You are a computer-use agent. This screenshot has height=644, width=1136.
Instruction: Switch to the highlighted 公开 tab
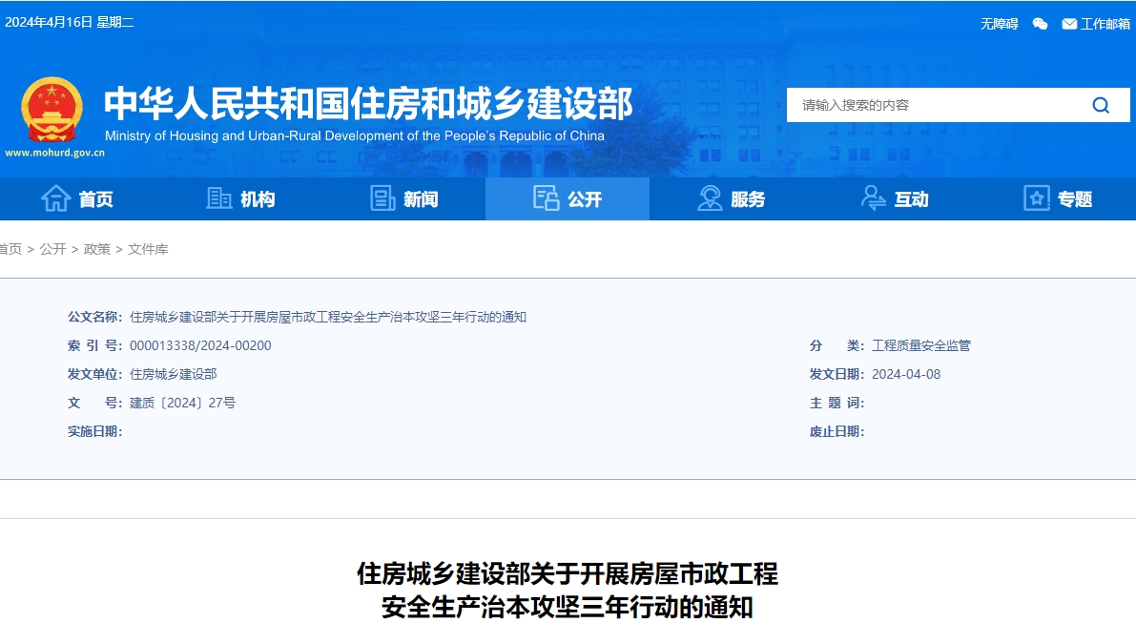pyautogui.click(x=567, y=197)
